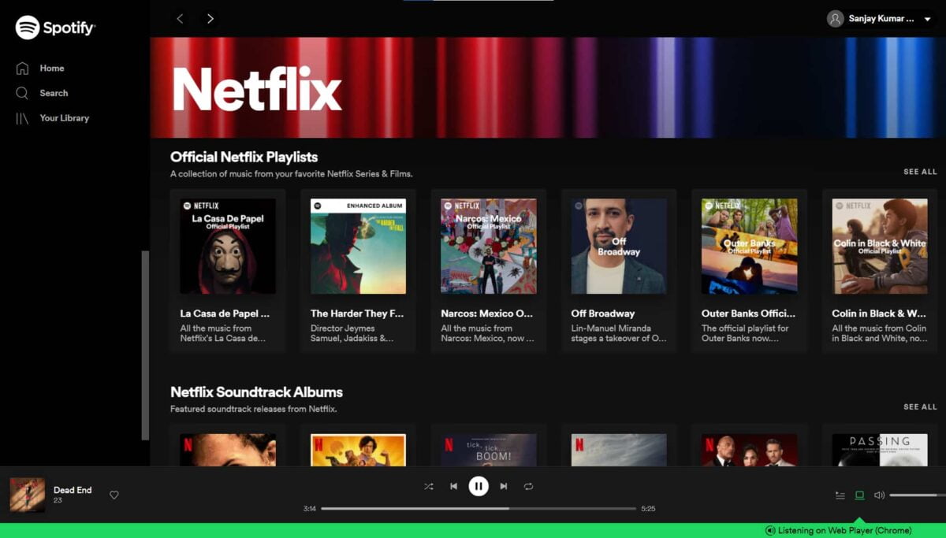Click the Spotify logo
Image resolution: width=946 pixels, height=538 pixels.
coord(55,28)
